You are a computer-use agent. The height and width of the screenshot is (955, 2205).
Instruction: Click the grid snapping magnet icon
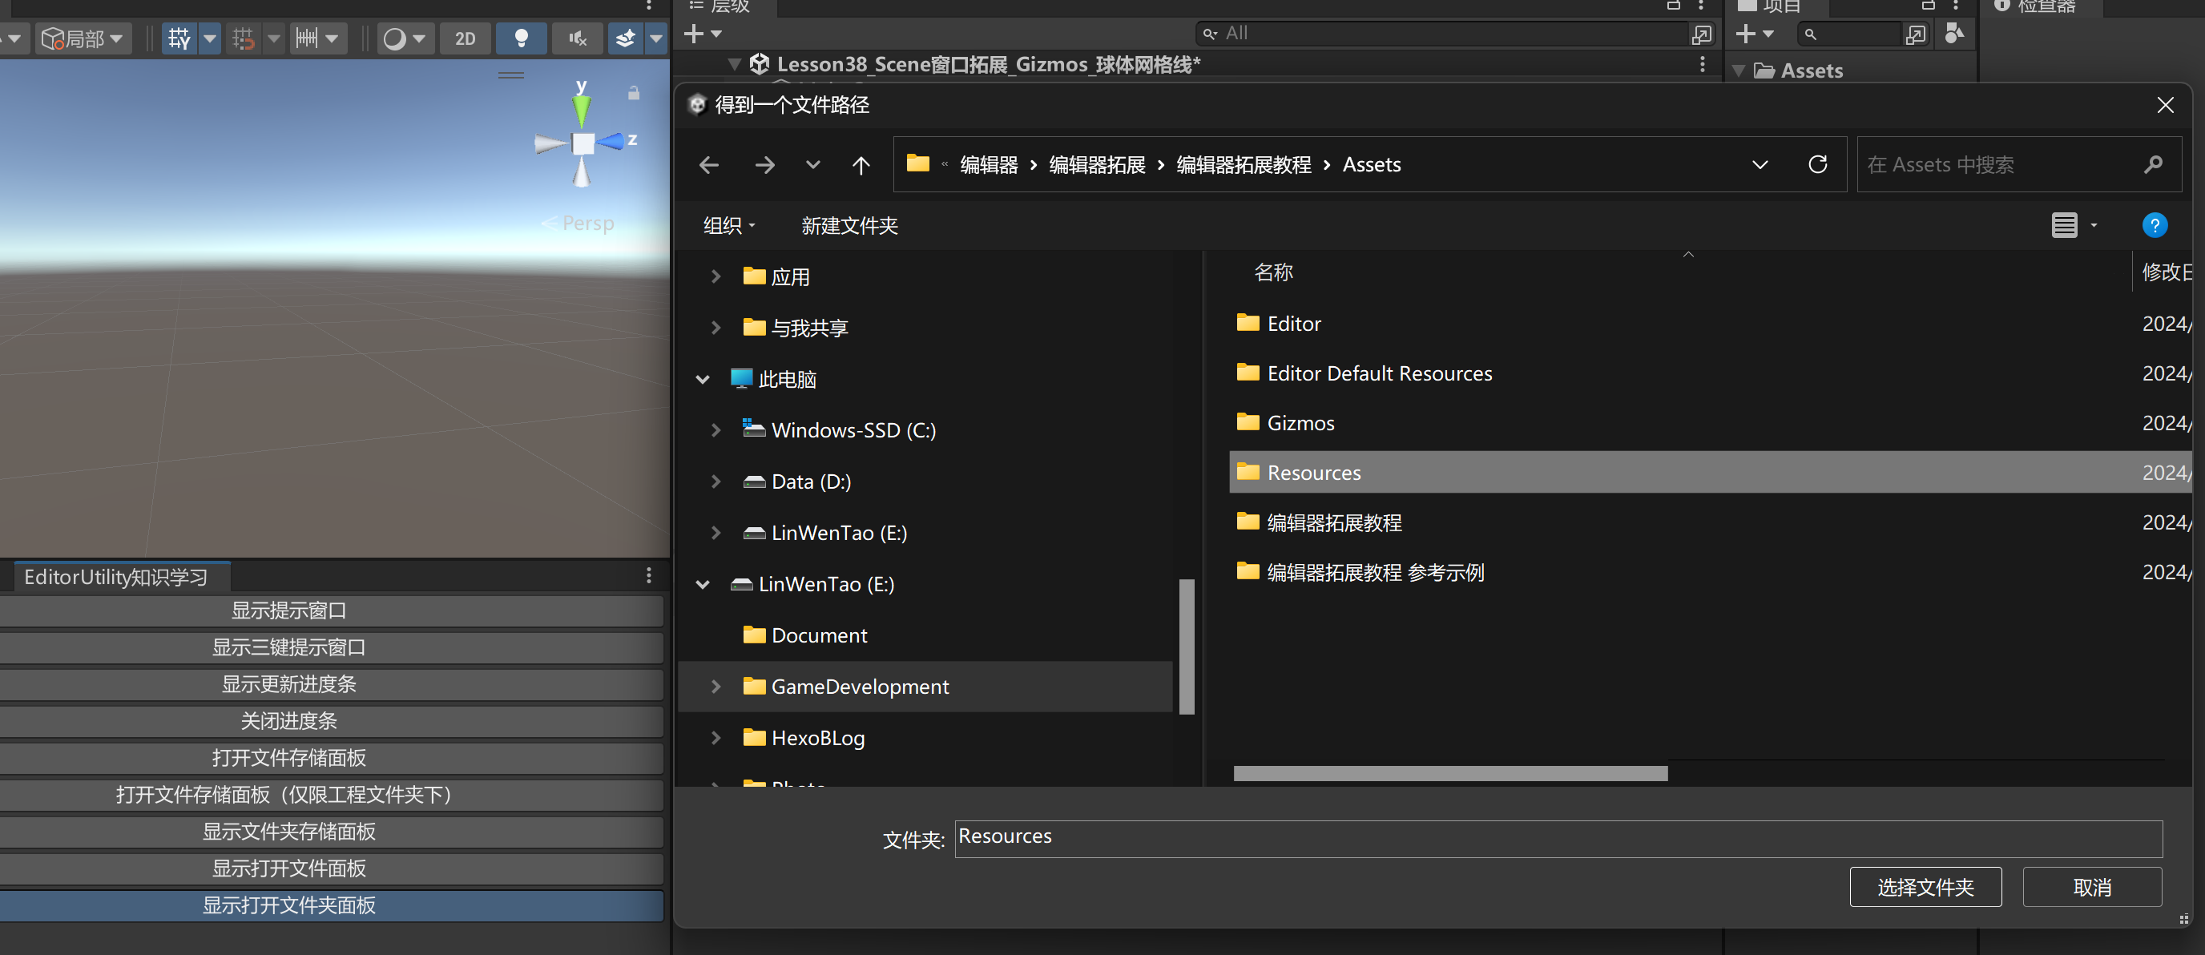tap(243, 38)
